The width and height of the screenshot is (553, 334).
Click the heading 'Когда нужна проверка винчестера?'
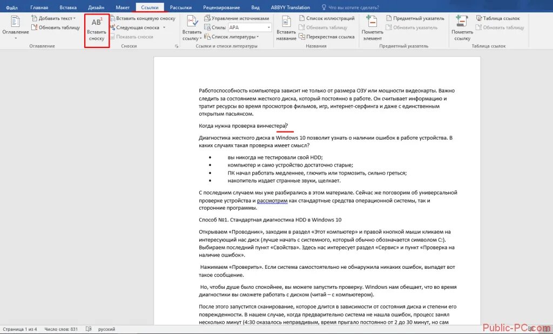click(244, 126)
